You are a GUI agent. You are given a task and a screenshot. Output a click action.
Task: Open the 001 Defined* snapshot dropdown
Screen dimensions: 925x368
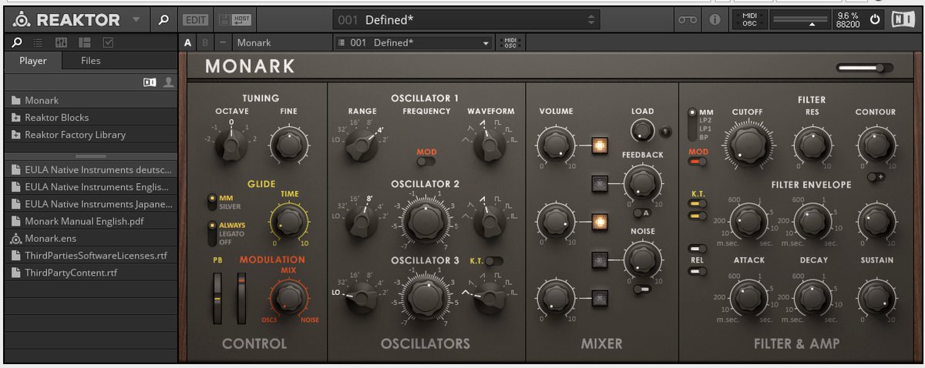(x=413, y=43)
